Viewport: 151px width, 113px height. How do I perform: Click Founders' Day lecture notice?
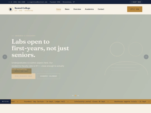pyautogui.click(x=44, y=102)
